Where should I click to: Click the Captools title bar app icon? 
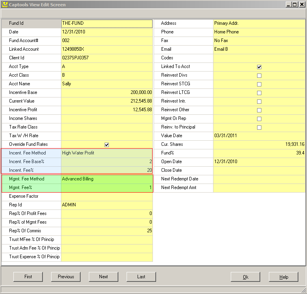pyautogui.click(x=5, y=5)
